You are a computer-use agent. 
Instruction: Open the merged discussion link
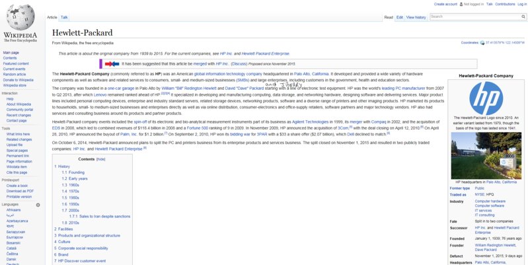coord(200,63)
